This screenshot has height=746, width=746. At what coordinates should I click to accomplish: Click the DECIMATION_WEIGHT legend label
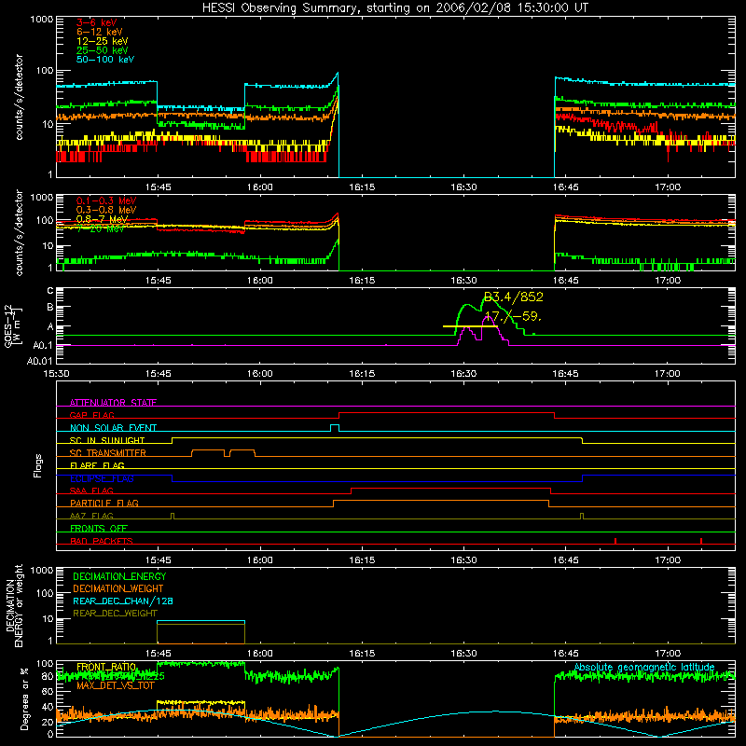(118, 588)
